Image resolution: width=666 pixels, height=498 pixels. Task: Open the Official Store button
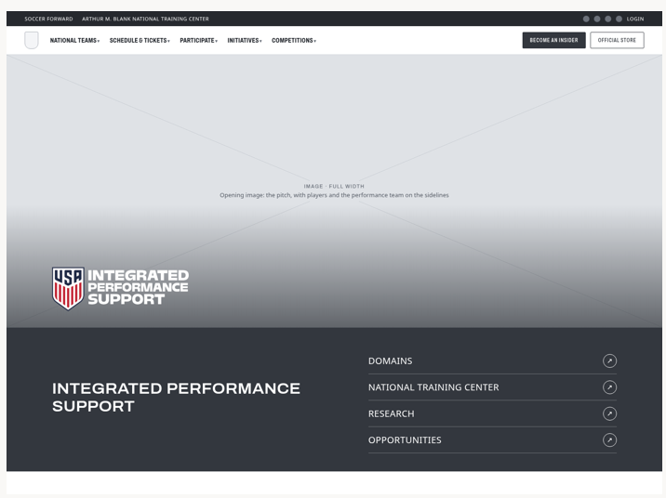617,40
